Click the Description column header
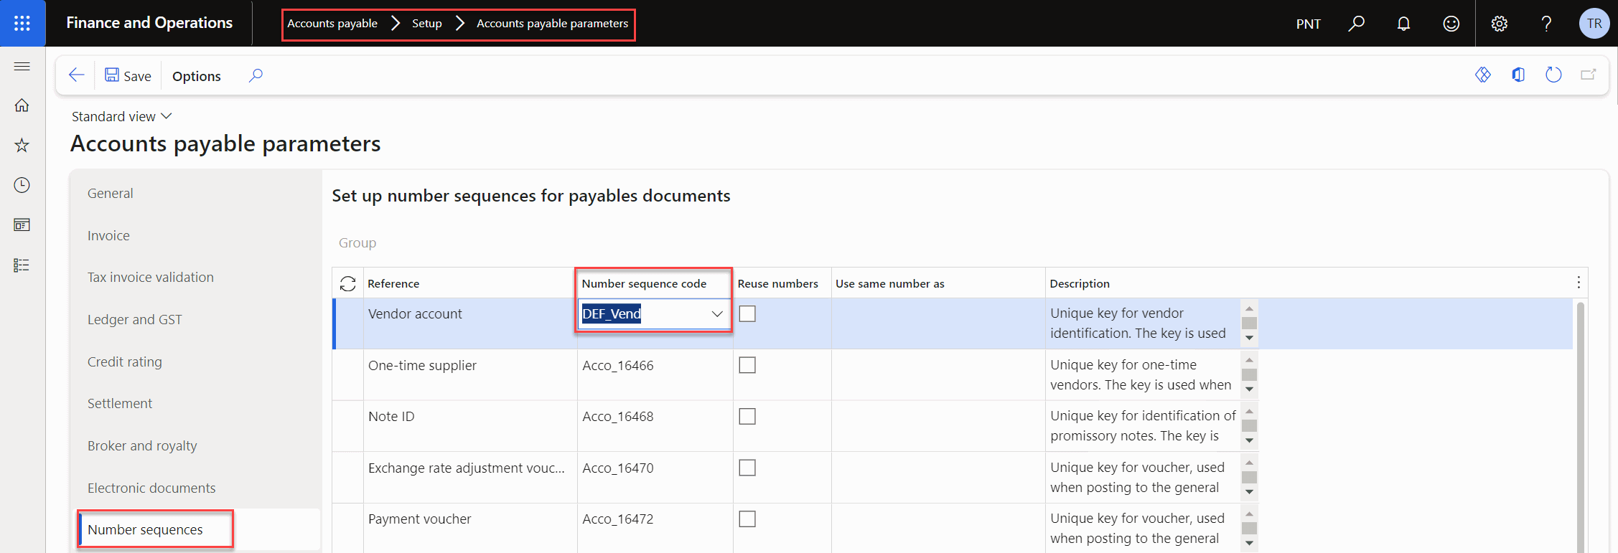 coord(1080,283)
